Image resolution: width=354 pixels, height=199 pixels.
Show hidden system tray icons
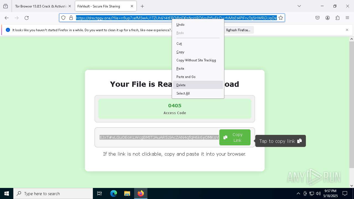(x=298, y=193)
